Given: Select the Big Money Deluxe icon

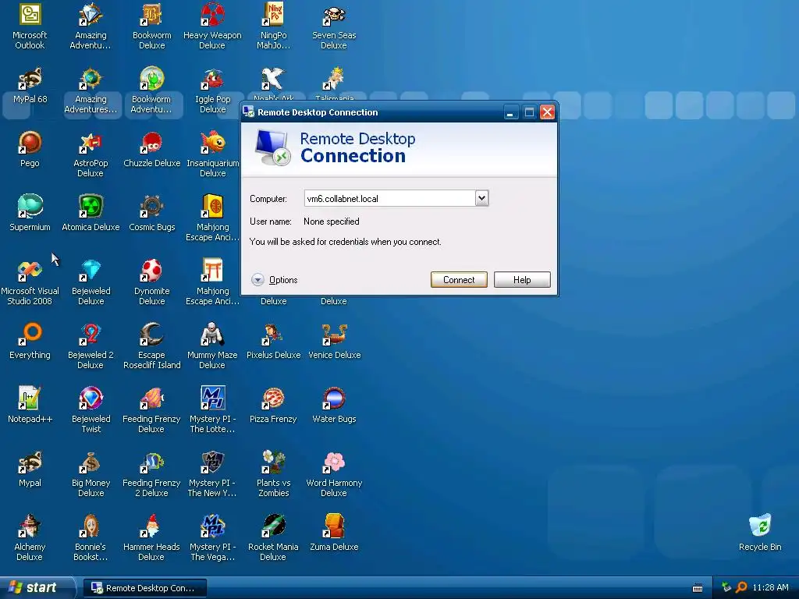Looking at the screenshot, I should click(91, 474).
